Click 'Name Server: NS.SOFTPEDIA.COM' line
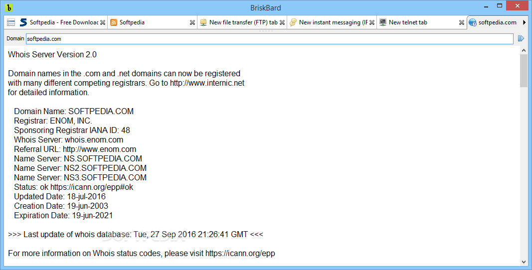This screenshot has width=532, height=270. coord(78,159)
